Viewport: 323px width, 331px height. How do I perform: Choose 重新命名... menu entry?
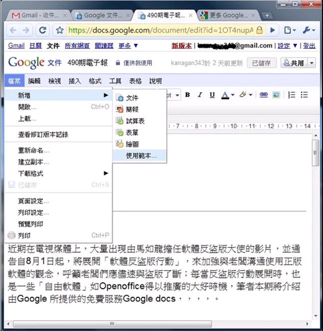tap(58, 151)
